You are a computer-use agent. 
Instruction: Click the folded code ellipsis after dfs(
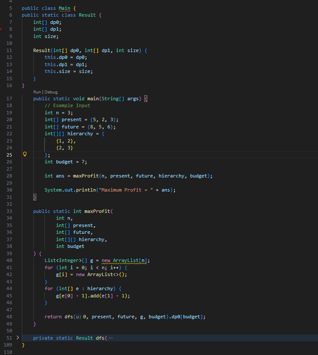coord(111,338)
